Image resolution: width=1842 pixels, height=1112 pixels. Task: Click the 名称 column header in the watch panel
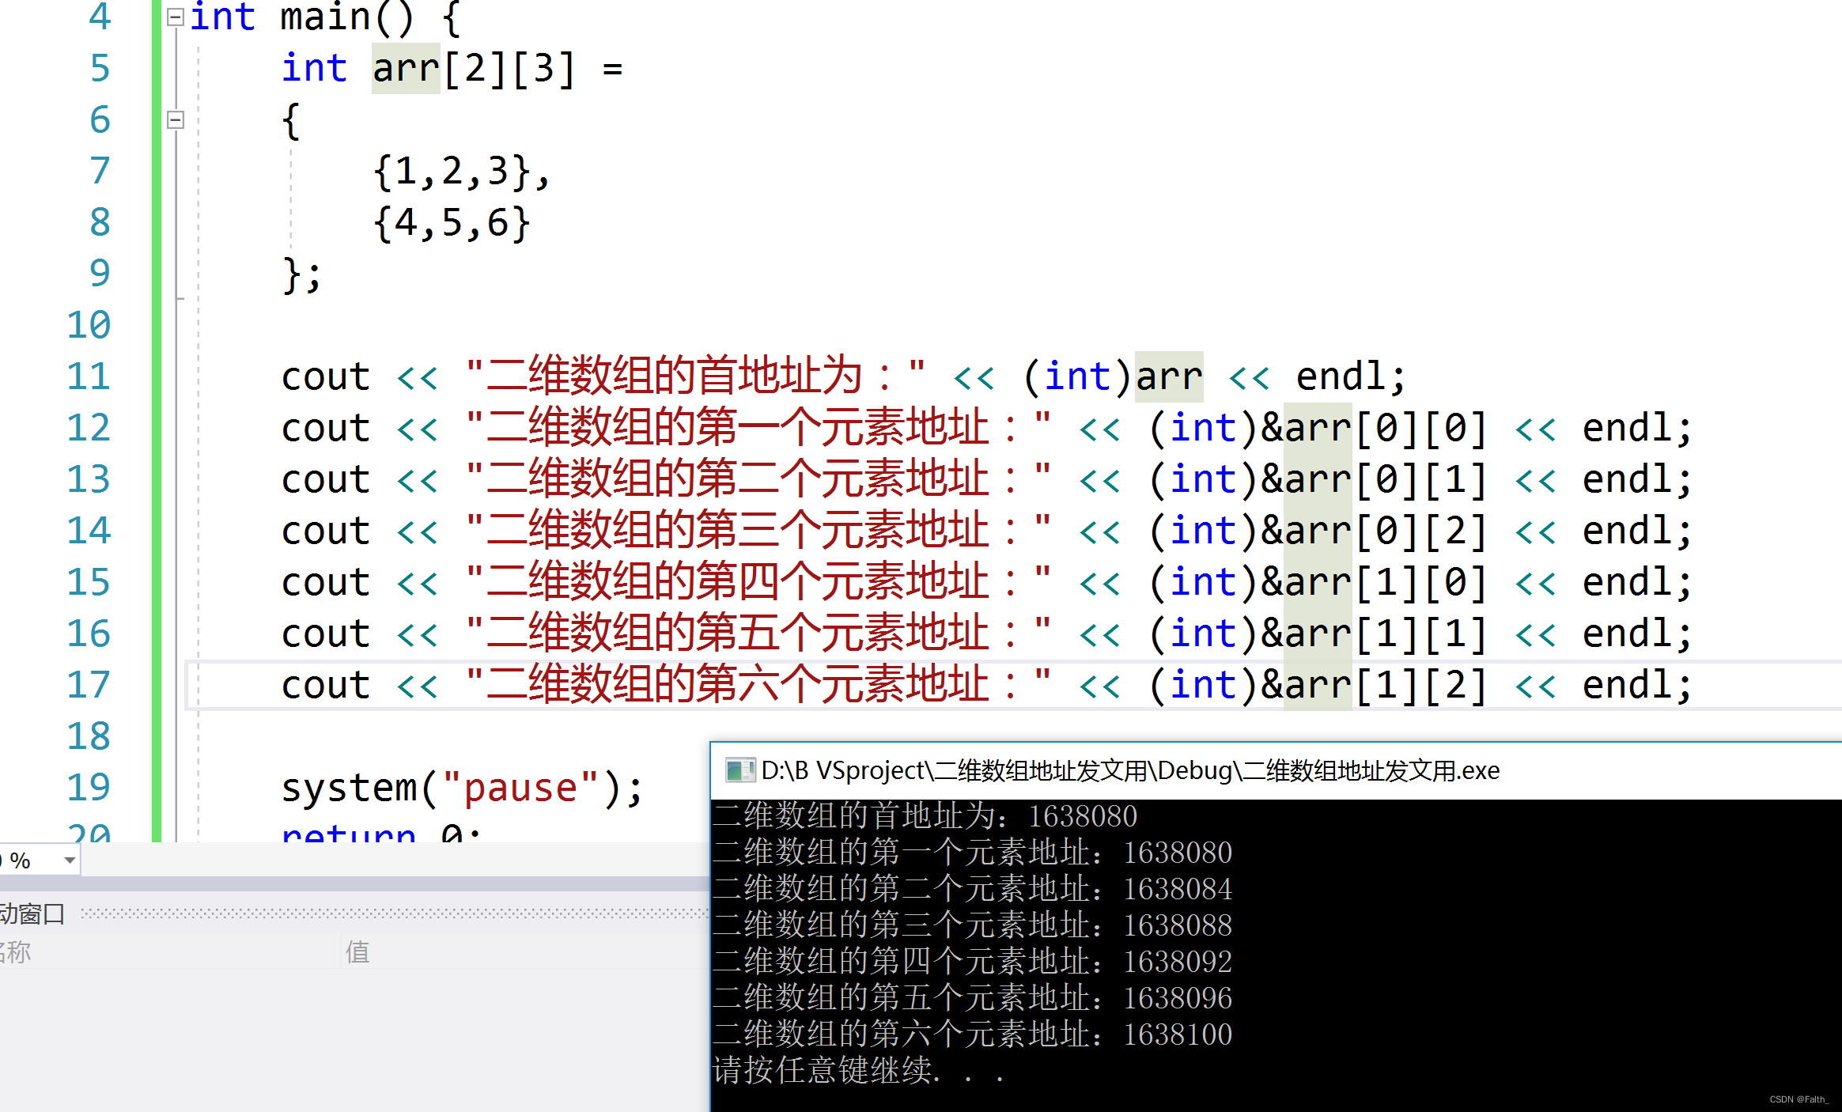pos(14,951)
